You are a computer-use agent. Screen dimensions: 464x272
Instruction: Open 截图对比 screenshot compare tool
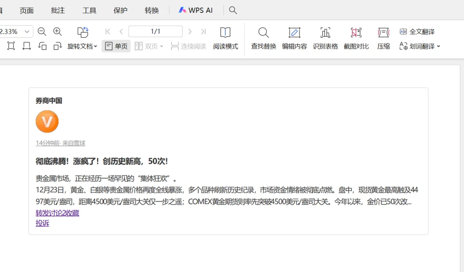click(356, 39)
